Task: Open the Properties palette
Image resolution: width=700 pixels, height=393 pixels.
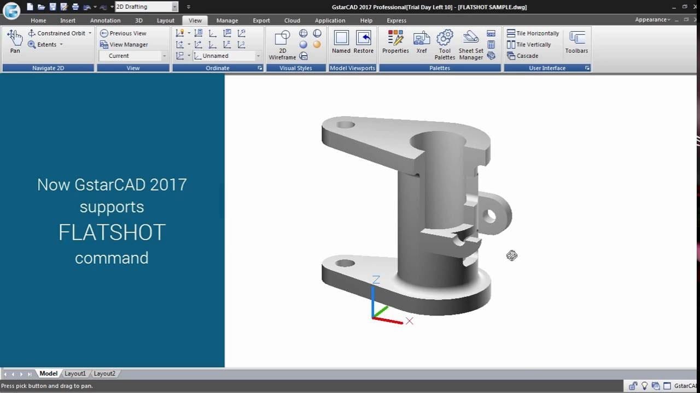Action: tap(395, 41)
